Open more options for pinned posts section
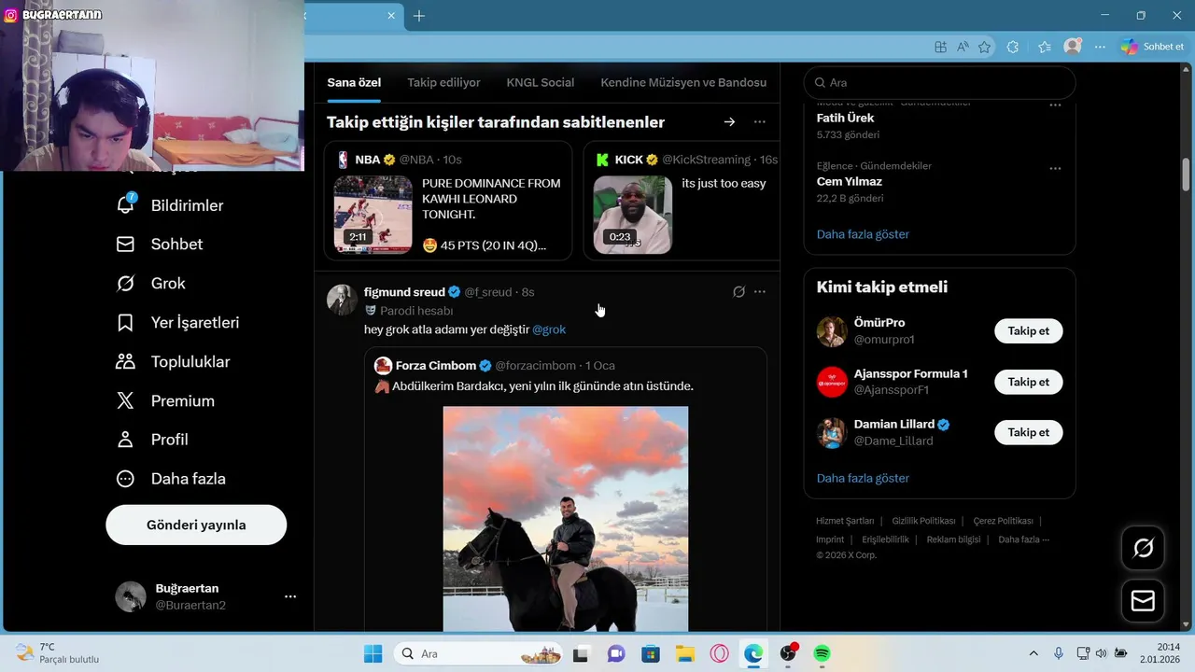Screen dimensions: 1195x672 point(760,122)
